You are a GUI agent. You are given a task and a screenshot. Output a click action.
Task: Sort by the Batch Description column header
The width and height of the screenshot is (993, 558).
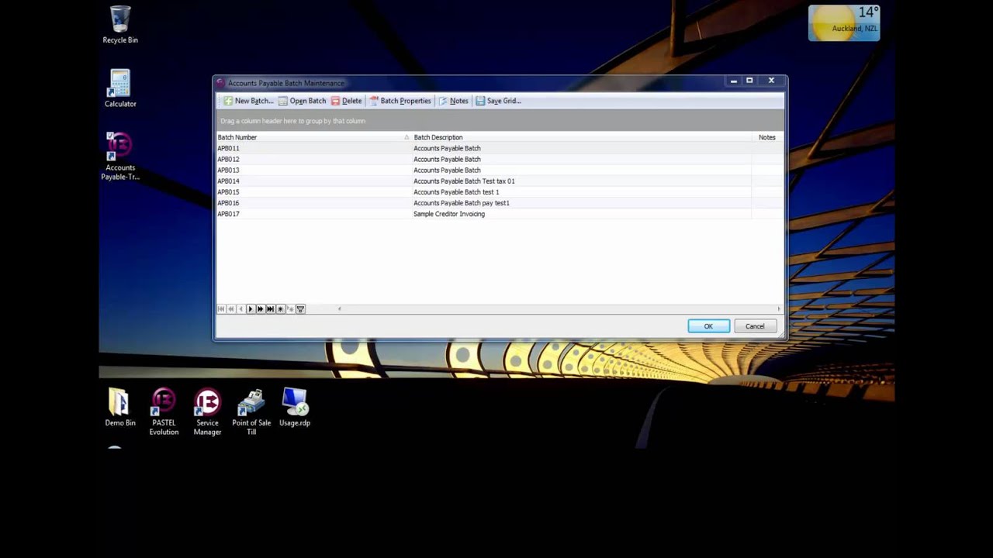pyautogui.click(x=581, y=137)
